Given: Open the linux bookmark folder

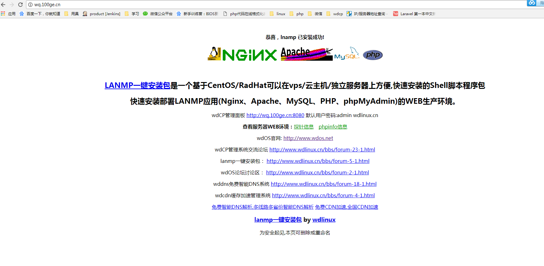Looking at the screenshot, I should tap(278, 14).
